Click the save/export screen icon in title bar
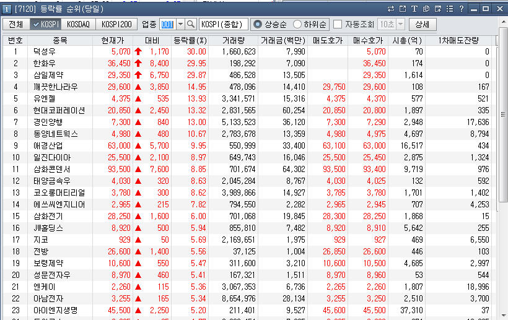508x320 pixels. [x=438, y=9]
